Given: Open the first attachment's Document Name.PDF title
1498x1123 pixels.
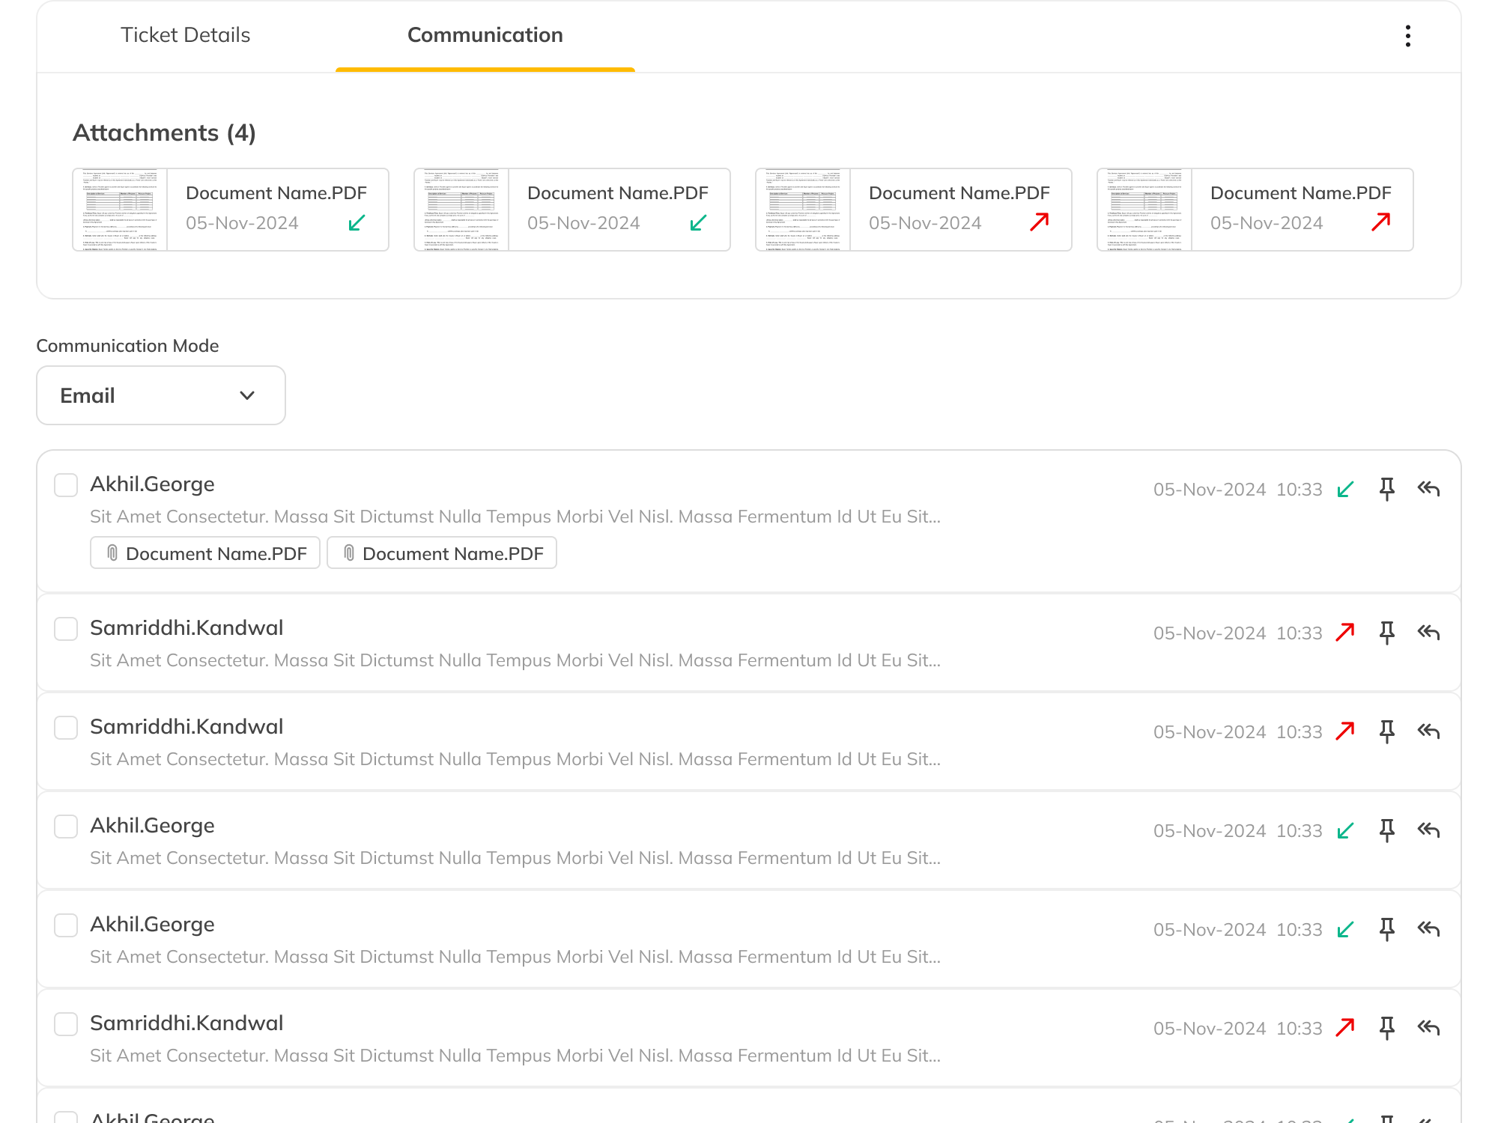Looking at the screenshot, I should 276,193.
